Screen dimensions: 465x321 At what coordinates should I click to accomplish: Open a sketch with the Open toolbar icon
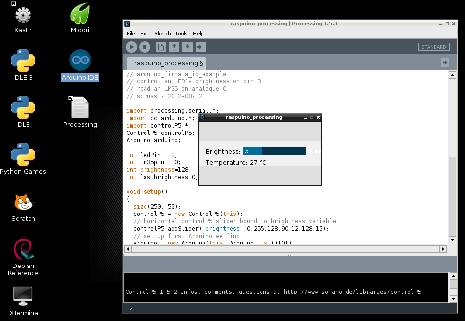click(175, 47)
